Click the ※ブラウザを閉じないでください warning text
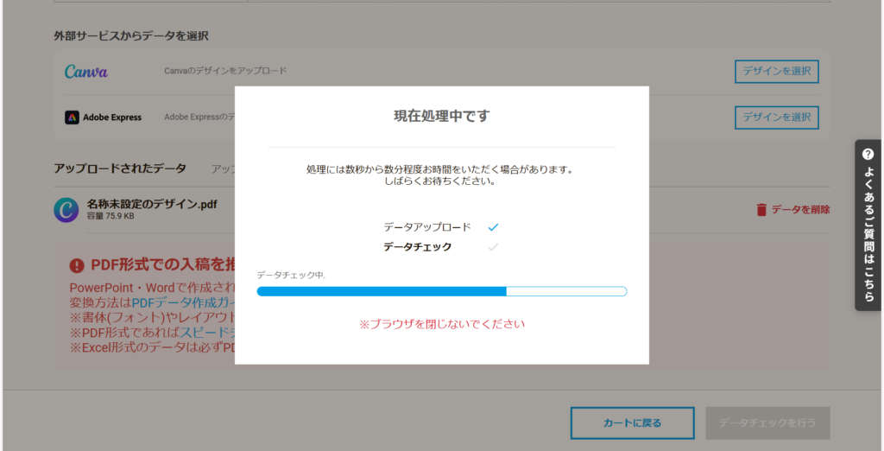This screenshot has height=451, width=884. (x=441, y=324)
